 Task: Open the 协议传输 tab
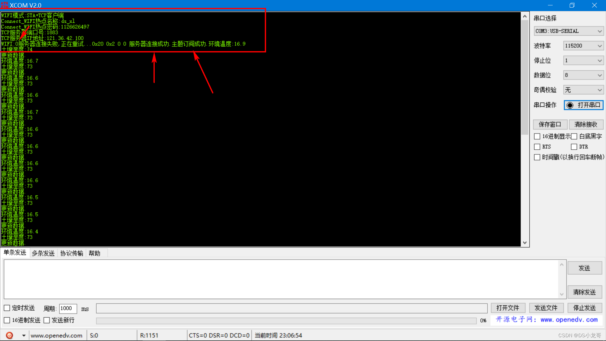pos(72,253)
